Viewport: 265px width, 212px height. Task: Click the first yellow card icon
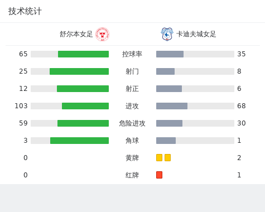click(159, 157)
